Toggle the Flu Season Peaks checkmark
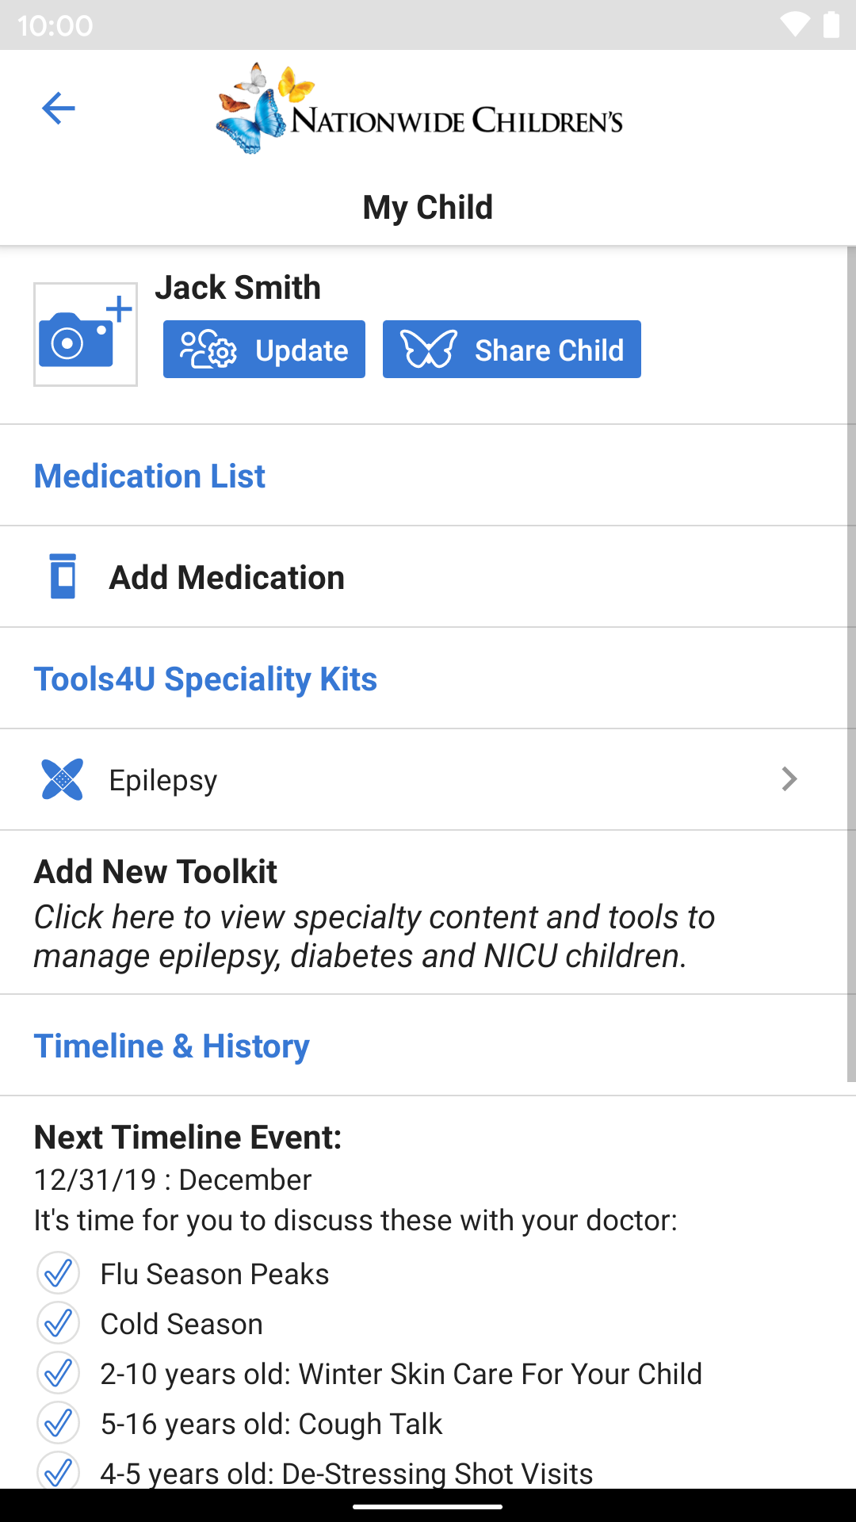The height and width of the screenshot is (1522, 856). [58, 1273]
